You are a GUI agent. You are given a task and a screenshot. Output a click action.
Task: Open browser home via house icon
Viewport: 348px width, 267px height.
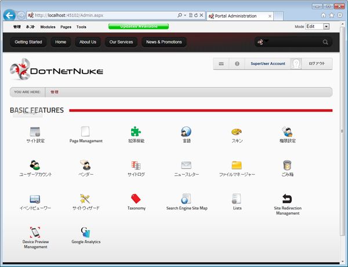click(x=324, y=15)
